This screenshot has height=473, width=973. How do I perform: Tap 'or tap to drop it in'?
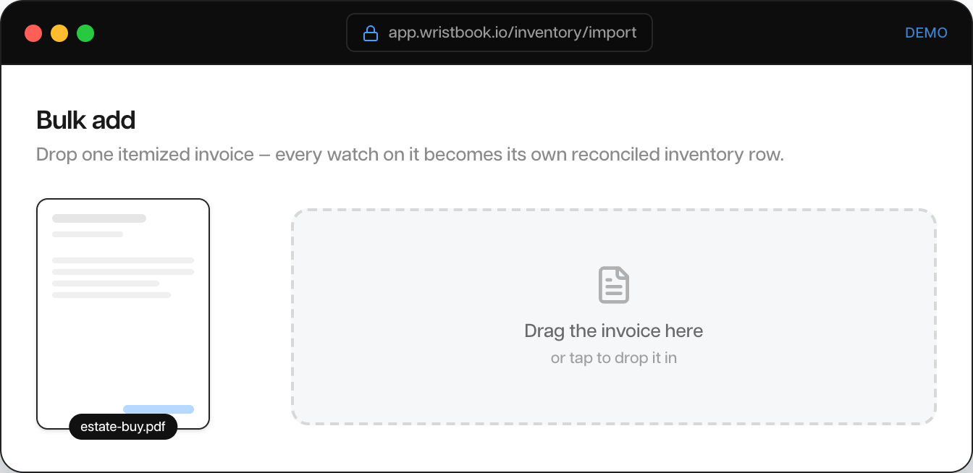pos(614,358)
